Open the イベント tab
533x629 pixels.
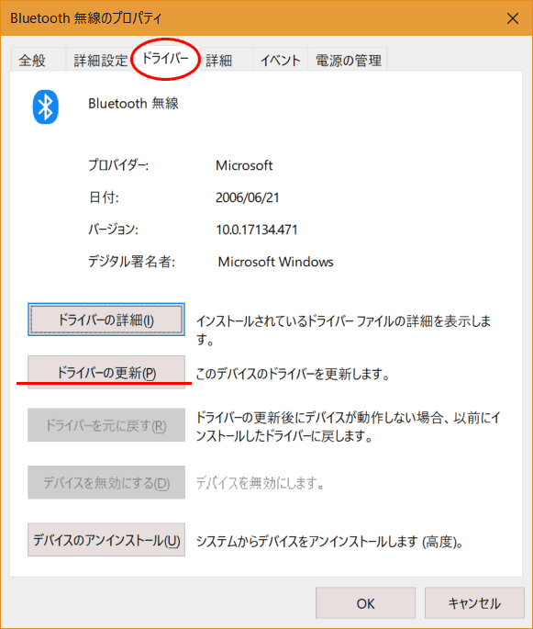[280, 61]
